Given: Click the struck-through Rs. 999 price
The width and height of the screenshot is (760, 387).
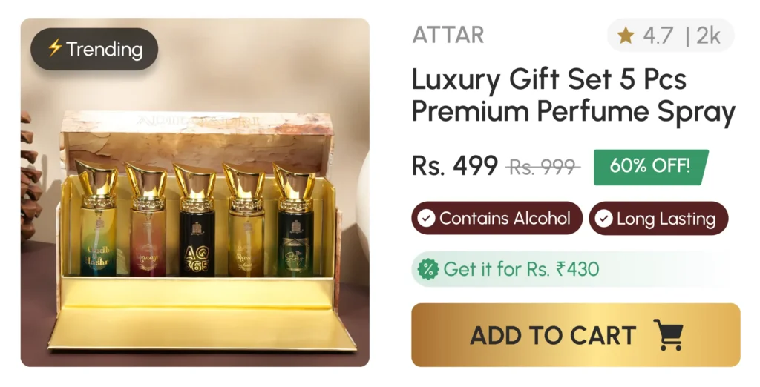Looking at the screenshot, I should [543, 167].
